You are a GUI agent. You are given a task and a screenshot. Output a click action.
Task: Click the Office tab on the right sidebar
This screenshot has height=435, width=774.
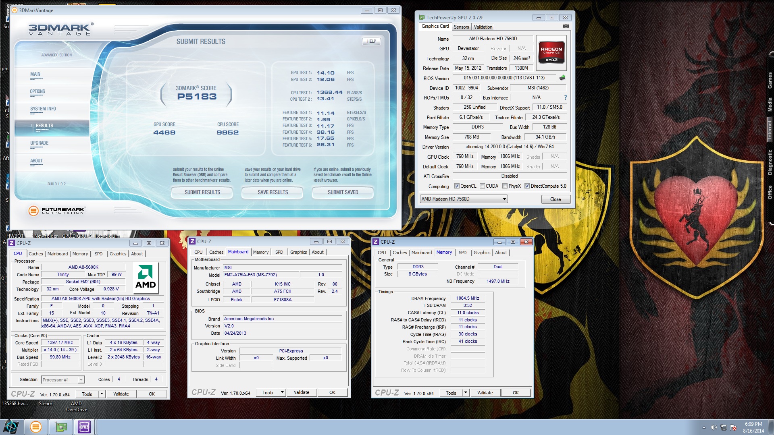click(x=770, y=192)
